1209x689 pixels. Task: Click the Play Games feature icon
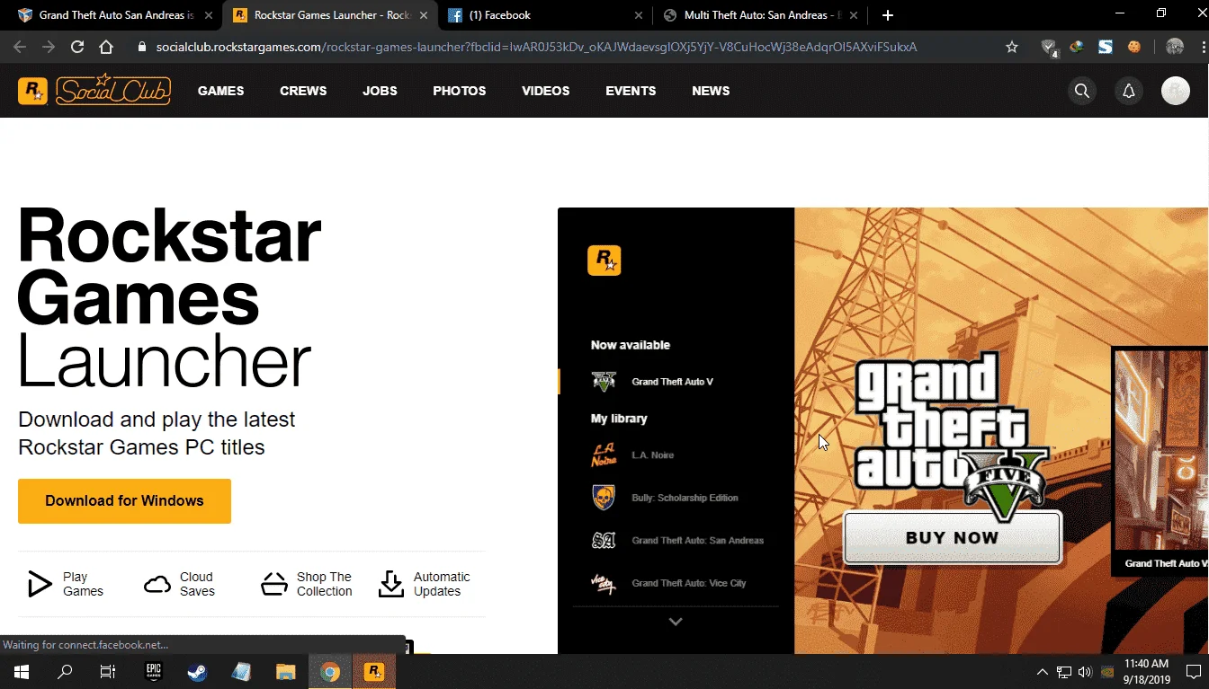coord(40,584)
